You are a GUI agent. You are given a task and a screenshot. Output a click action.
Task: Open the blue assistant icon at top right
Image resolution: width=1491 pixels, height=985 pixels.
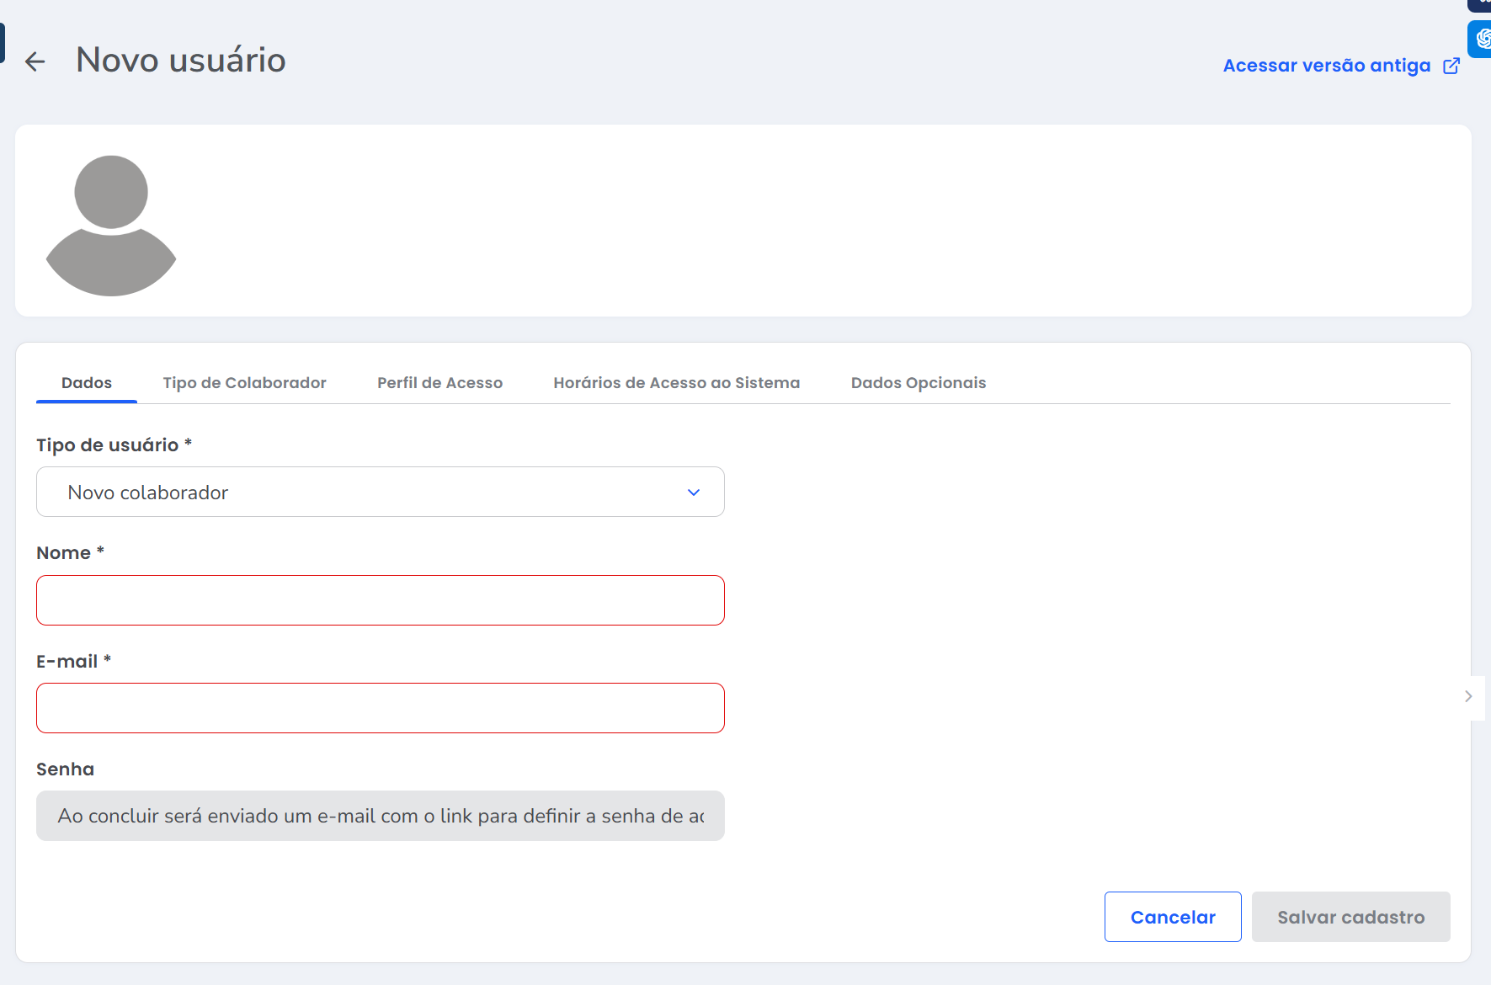coord(1481,39)
